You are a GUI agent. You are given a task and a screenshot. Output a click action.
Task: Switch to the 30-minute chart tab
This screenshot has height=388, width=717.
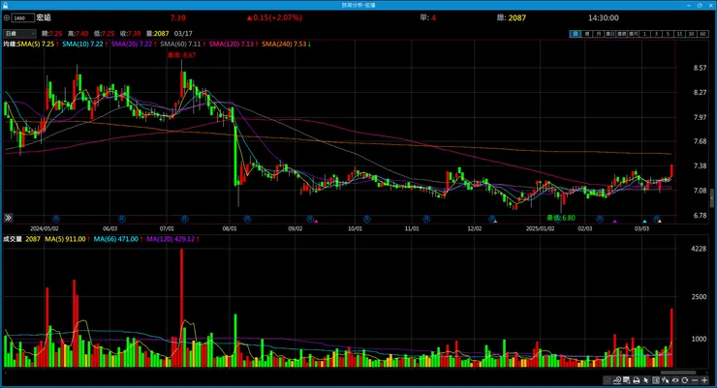(691, 34)
